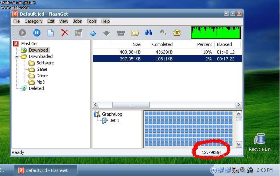Sort by the Completed column header

point(159,44)
